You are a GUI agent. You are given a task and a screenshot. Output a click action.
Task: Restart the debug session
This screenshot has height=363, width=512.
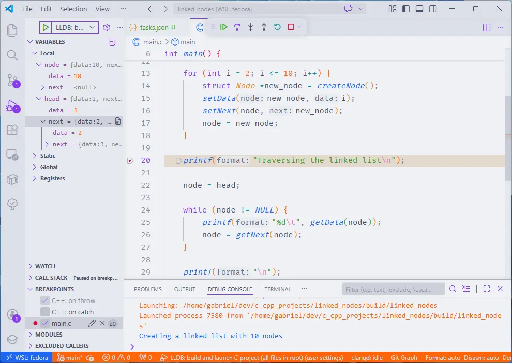tap(277, 27)
